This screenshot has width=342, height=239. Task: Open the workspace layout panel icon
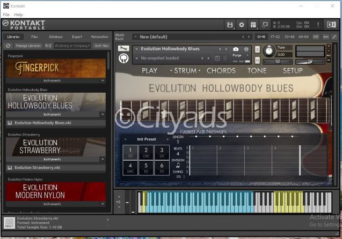pyautogui.click(x=253, y=25)
